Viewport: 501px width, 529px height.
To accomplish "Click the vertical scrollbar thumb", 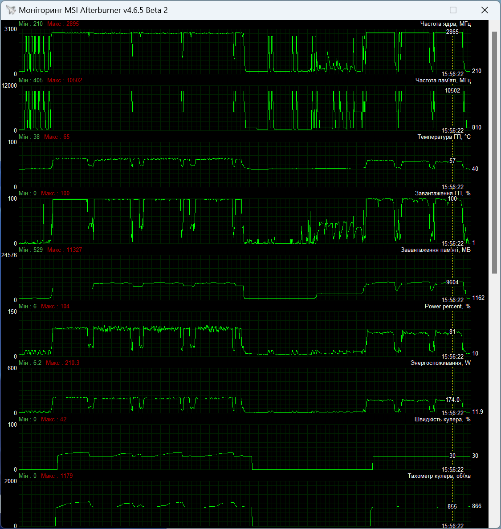I will 495,153.
